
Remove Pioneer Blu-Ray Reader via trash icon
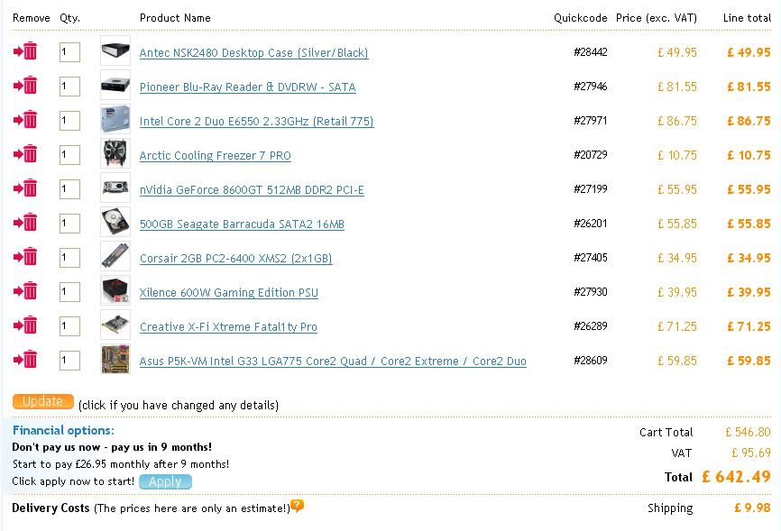click(x=25, y=85)
